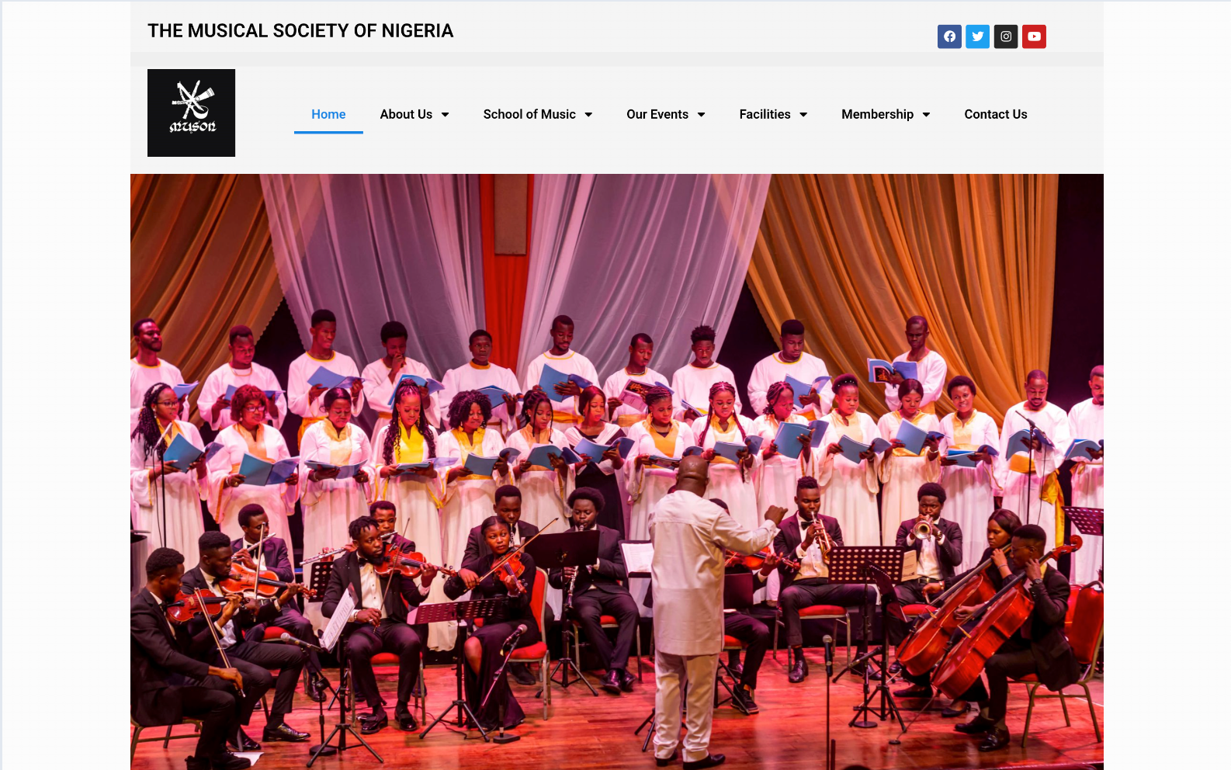Image resolution: width=1231 pixels, height=770 pixels.
Task: Click the MUSON logo image
Action: [191, 113]
